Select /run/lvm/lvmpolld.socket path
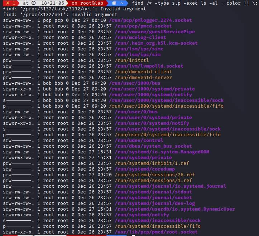The height and width of the screenshot is (236, 259). (x=149, y=66)
